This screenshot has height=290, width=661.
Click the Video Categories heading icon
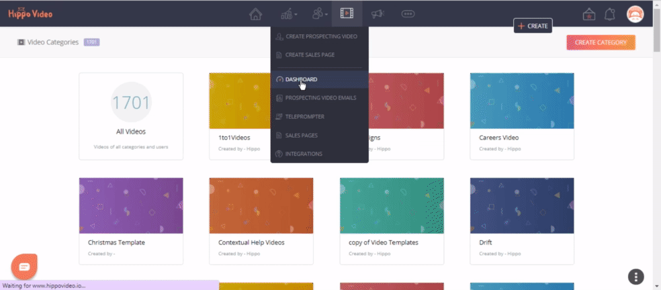21,42
